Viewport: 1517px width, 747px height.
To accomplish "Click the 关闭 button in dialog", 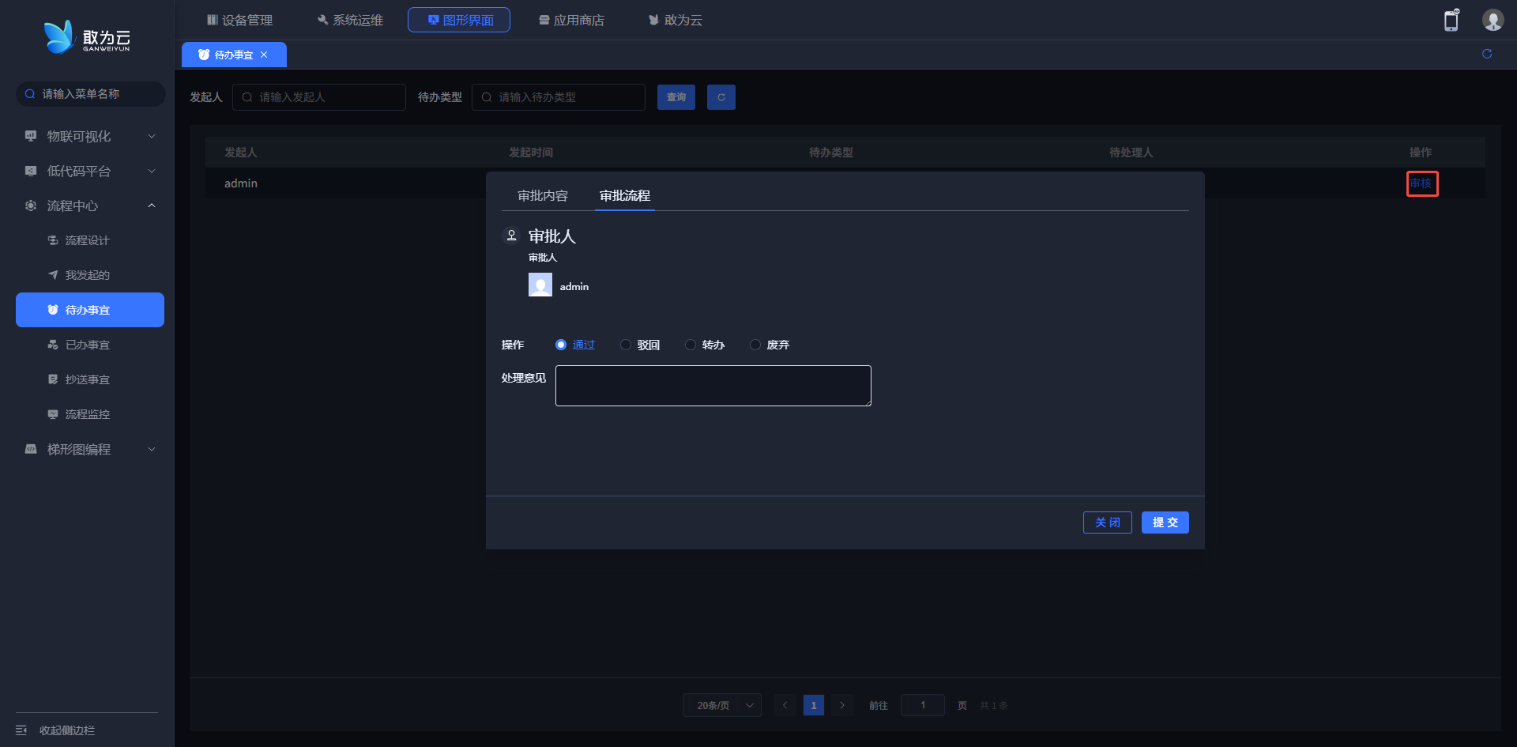I will pyautogui.click(x=1108, y=523).
